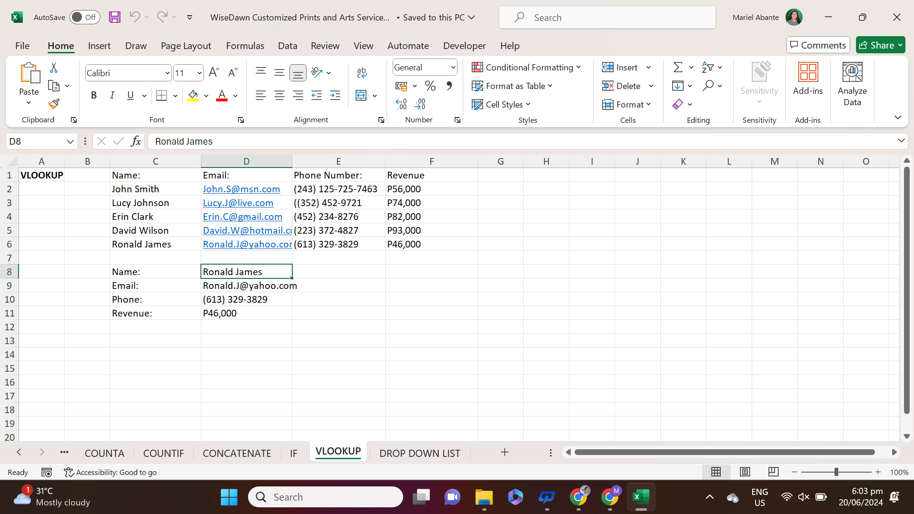
Task: Click the AutoSum sigma icon
Action: click(x=677, y=67)
